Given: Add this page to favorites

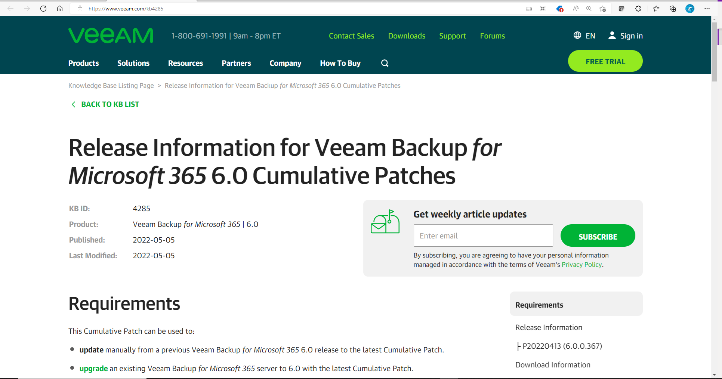Looking at the screenshot, I should click(602, 8).
